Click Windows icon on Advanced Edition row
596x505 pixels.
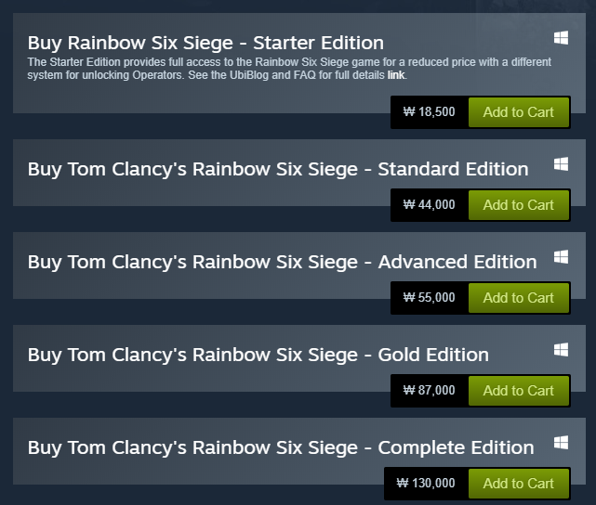[x=561, y=257]
